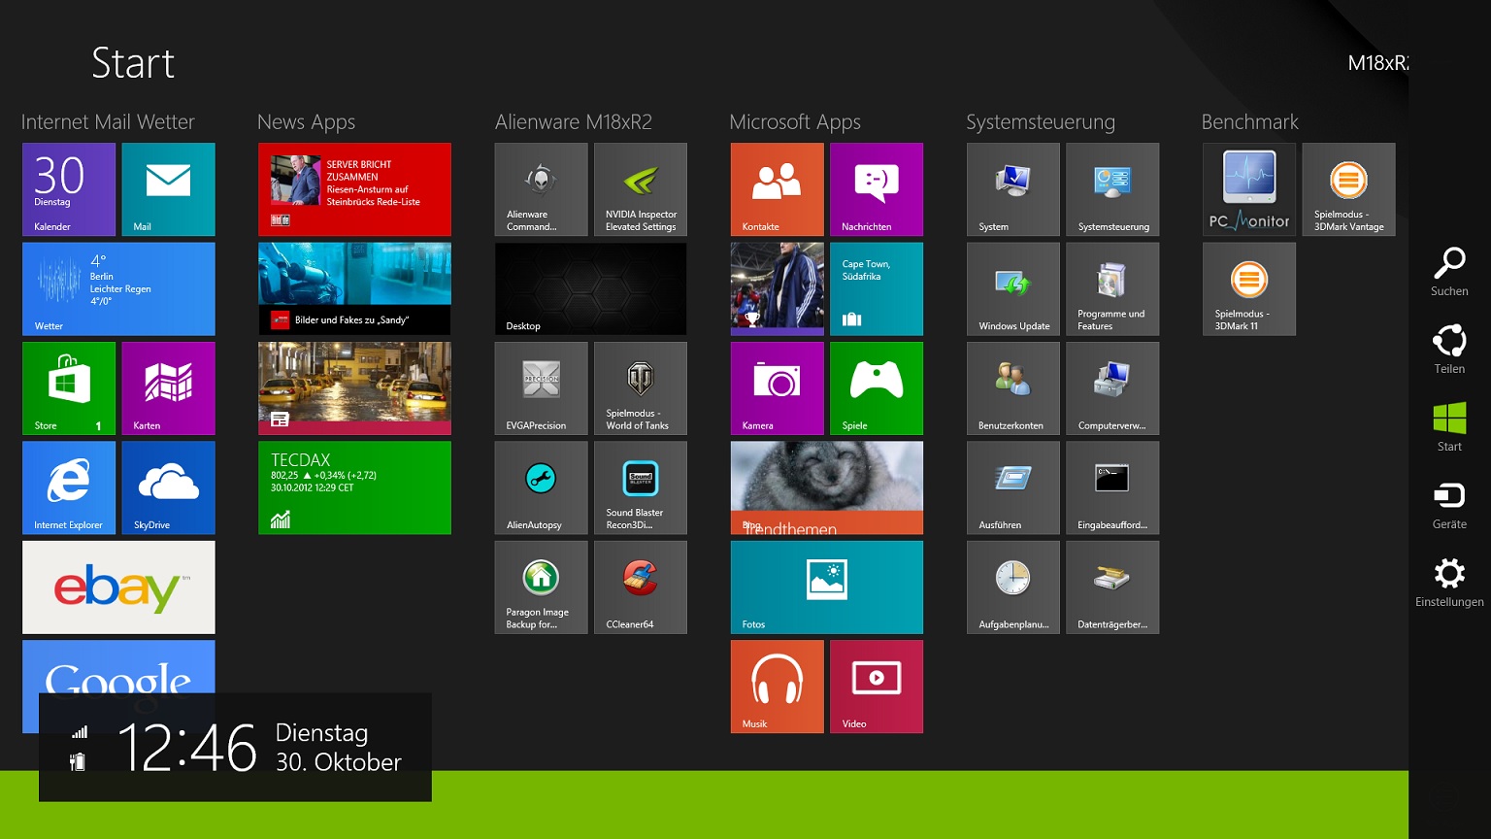Open the Desktop tile

pos(590,288)
